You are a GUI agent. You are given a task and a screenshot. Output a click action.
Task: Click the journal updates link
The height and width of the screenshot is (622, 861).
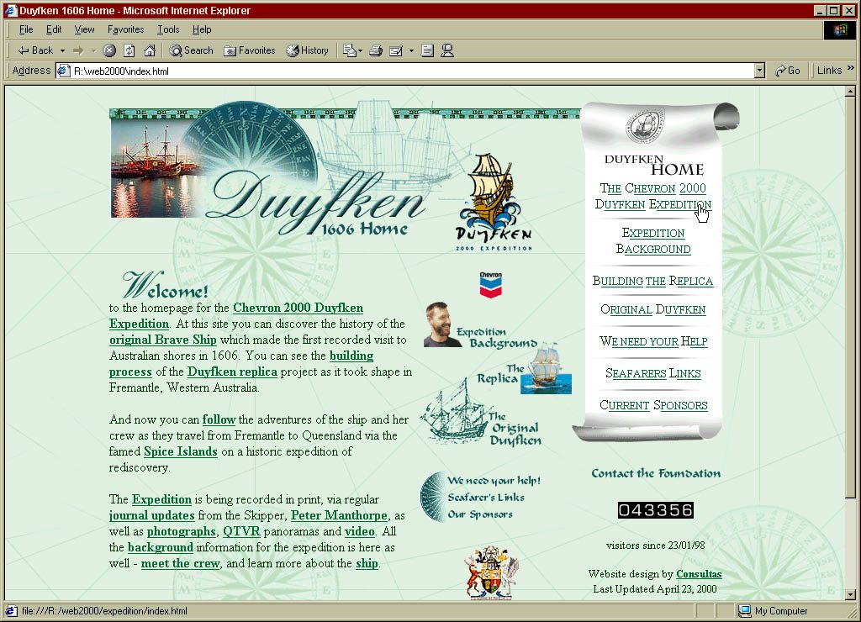pos(151,515)
